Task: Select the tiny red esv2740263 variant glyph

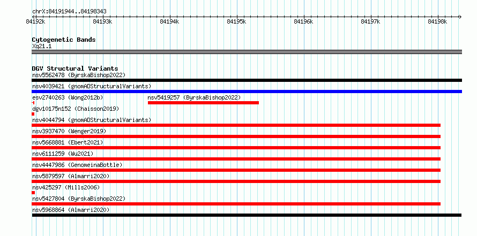Action: (x=33, y=103)
